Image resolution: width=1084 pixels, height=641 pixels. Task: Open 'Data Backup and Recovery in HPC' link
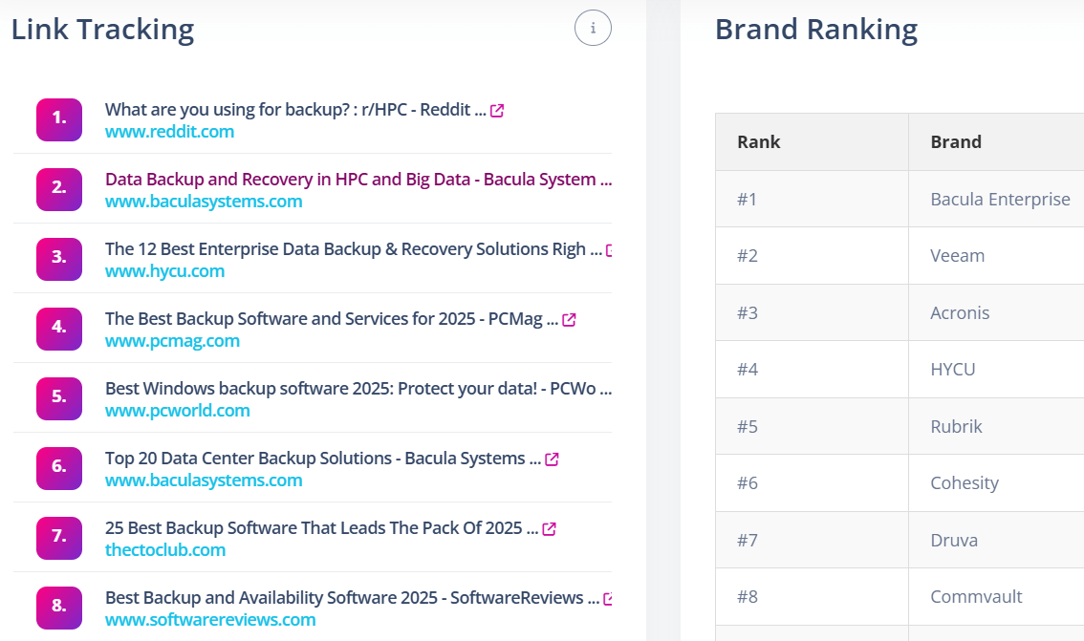[358, 180]
